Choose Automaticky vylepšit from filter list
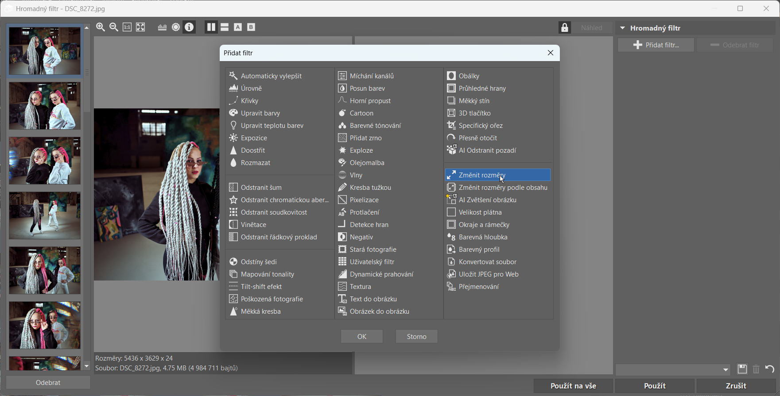 pos(271,76)
